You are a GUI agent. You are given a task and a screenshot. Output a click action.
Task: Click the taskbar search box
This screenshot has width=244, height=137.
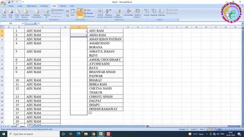tap(34, 134)
